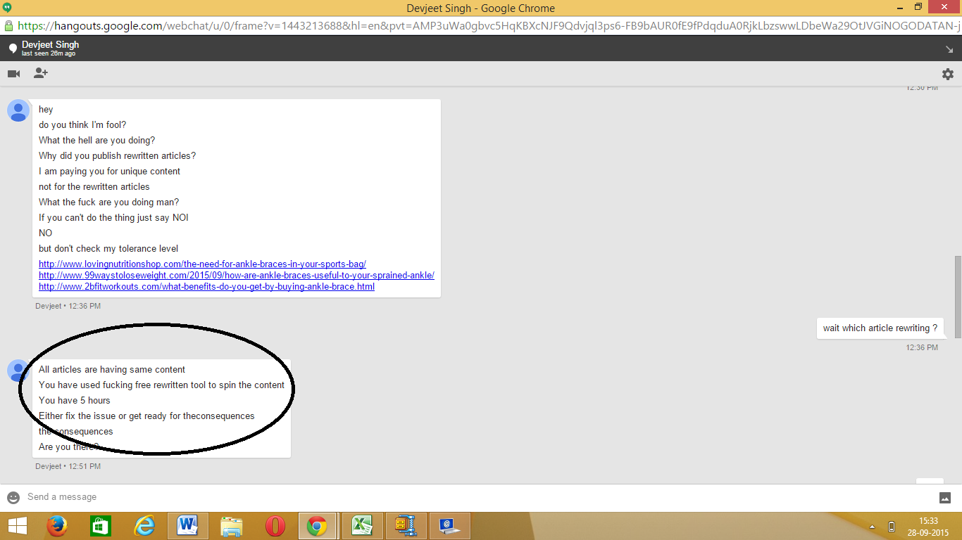Attach a photo icon in message bar
Screen dimensions: 962x540
tap(945, 498)
